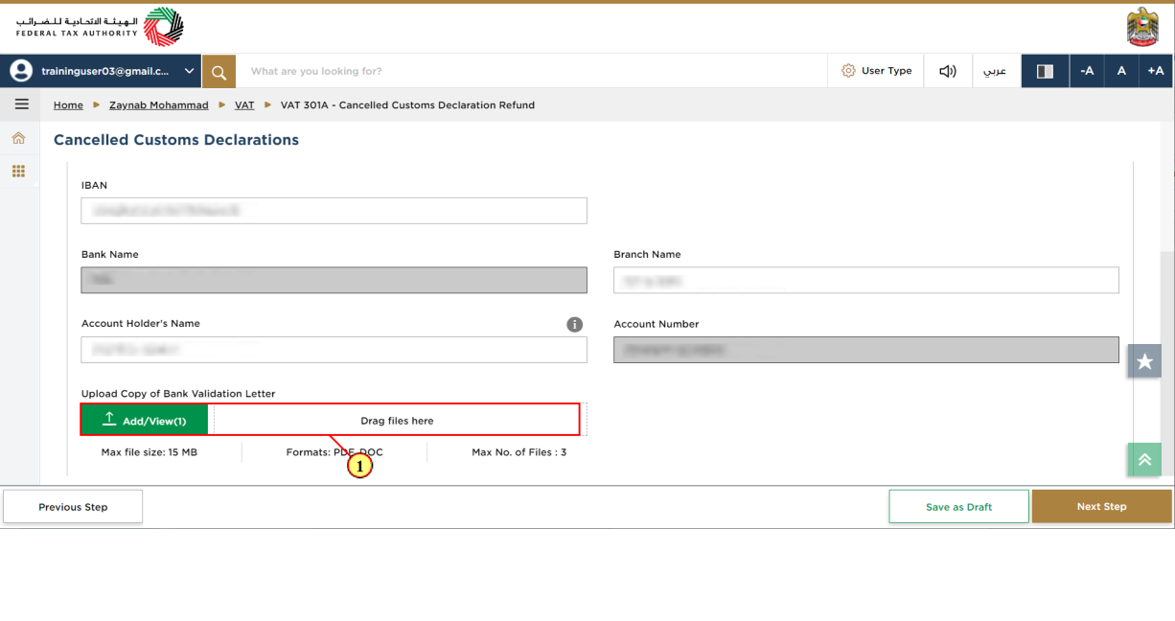The height and width of the screenshot is (621, 1175).
Task: Click the scroll-to-top double chevron icon
Action: [1144, 460]
